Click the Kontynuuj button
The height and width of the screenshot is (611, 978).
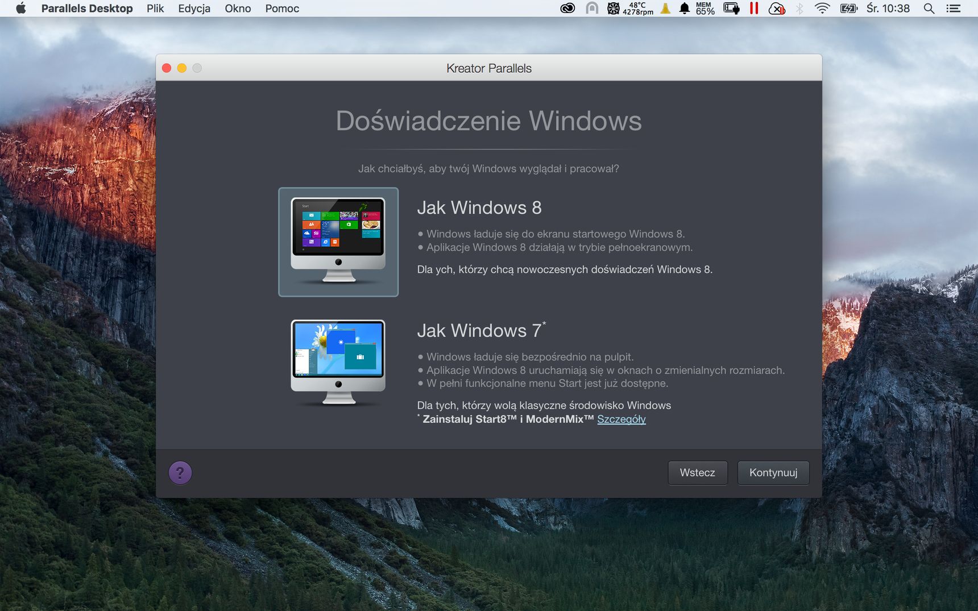(773, 473)
